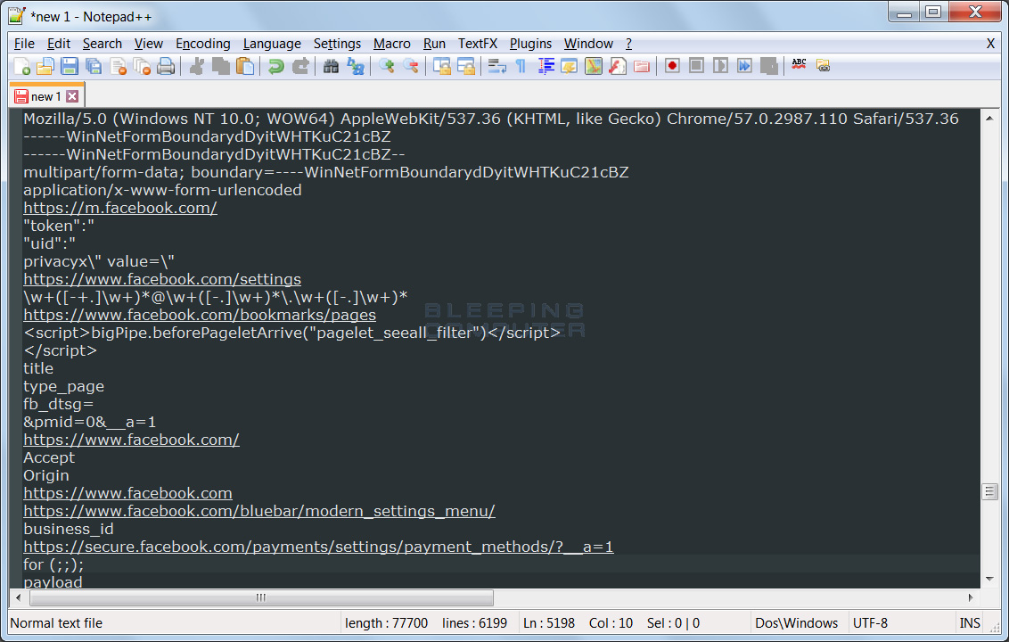Click the user defined language icon
The width and height of the screenshot is (1009, 642).
(x=570, y=66)
